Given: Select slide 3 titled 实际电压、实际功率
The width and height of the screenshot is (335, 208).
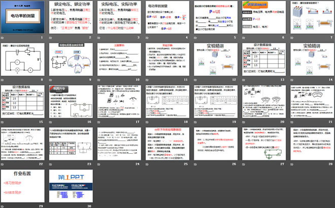Looking at the screenshot, I should pos(118,18).
